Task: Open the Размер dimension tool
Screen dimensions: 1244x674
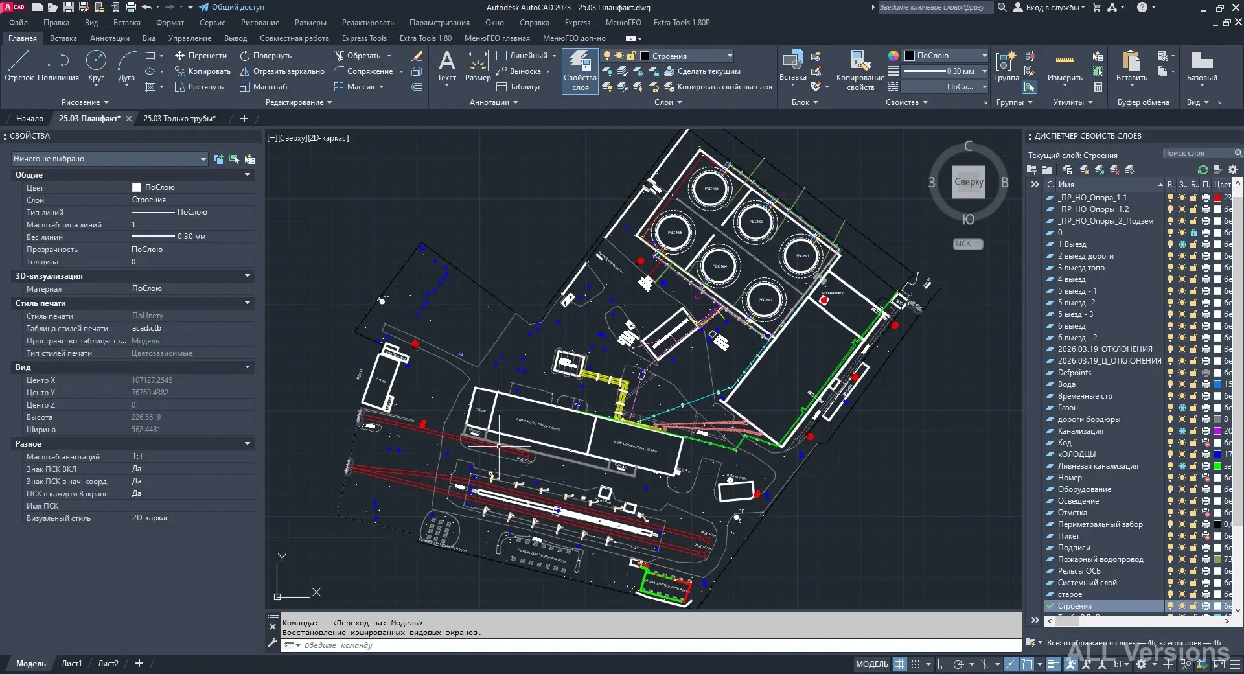Action: 478,66
